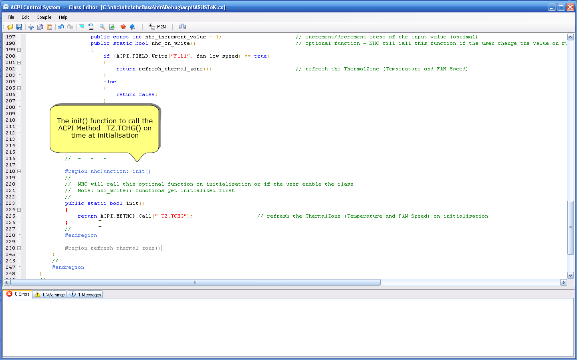Click the Copy icon in the toolbar
The image size is (577, 360).
(x=40, y=27)
